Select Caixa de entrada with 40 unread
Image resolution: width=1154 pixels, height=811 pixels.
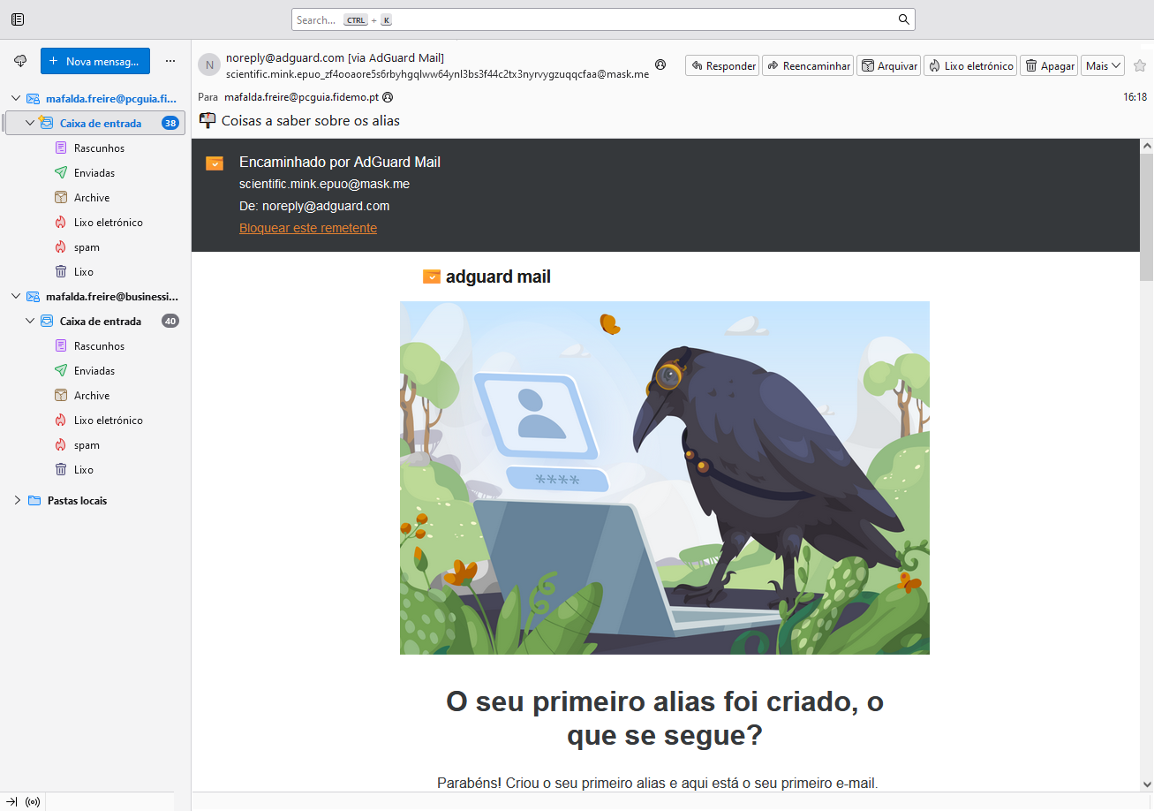coord(95,322)
